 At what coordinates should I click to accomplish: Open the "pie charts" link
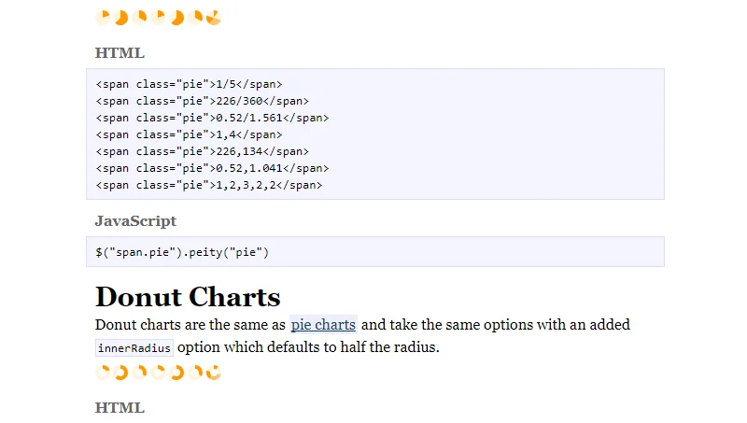point(323,325)
